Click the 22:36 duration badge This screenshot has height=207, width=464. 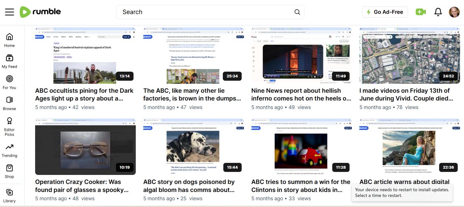tap(448, 167)
